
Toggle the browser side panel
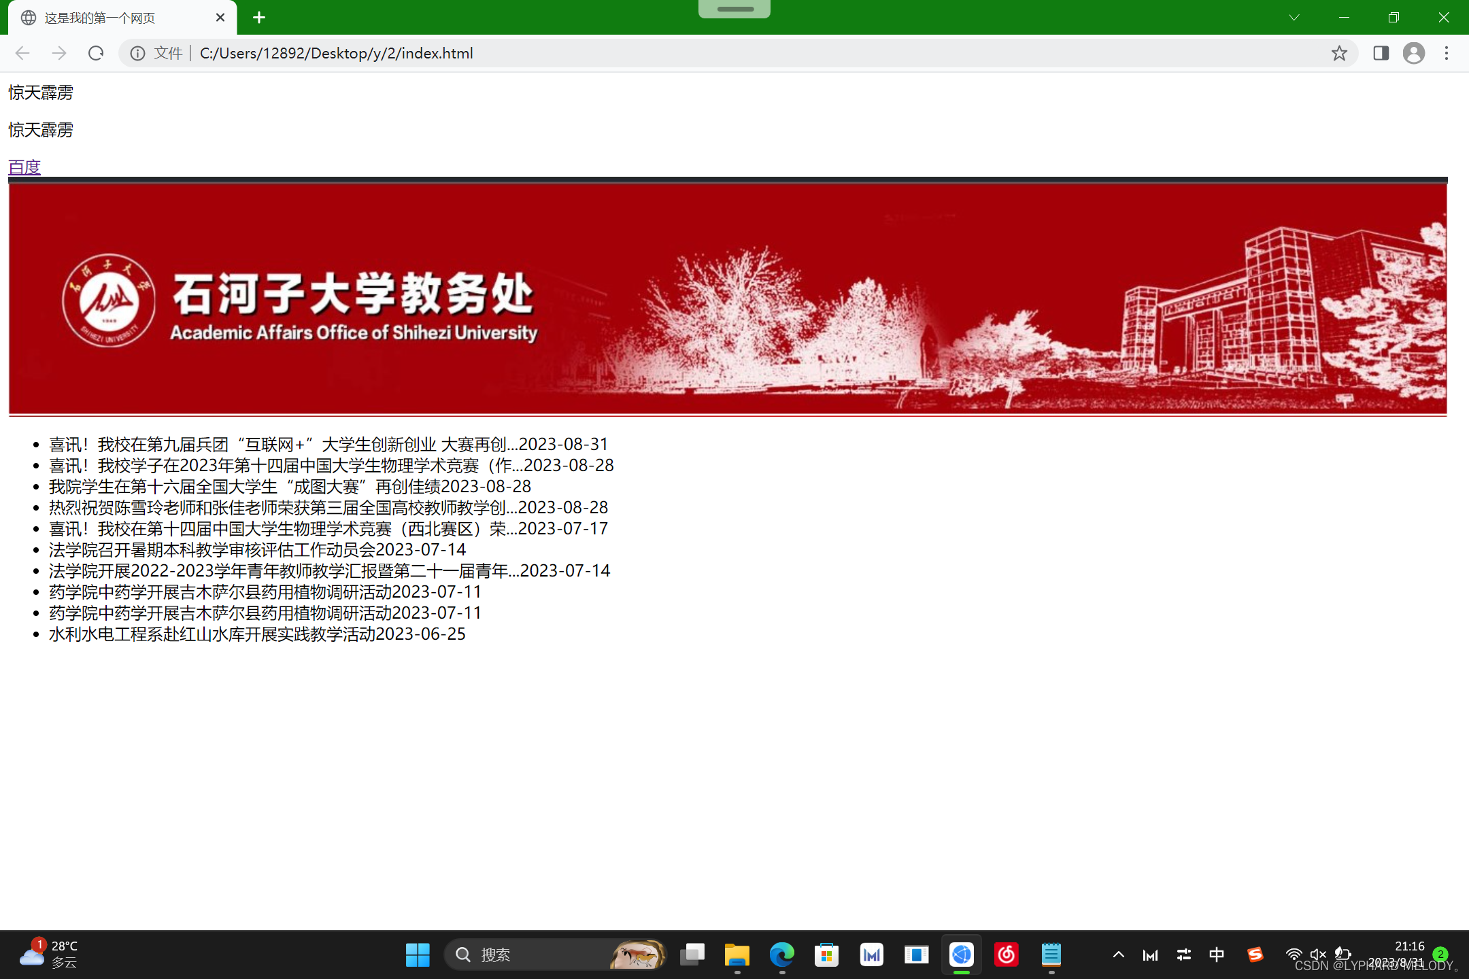1382,53
